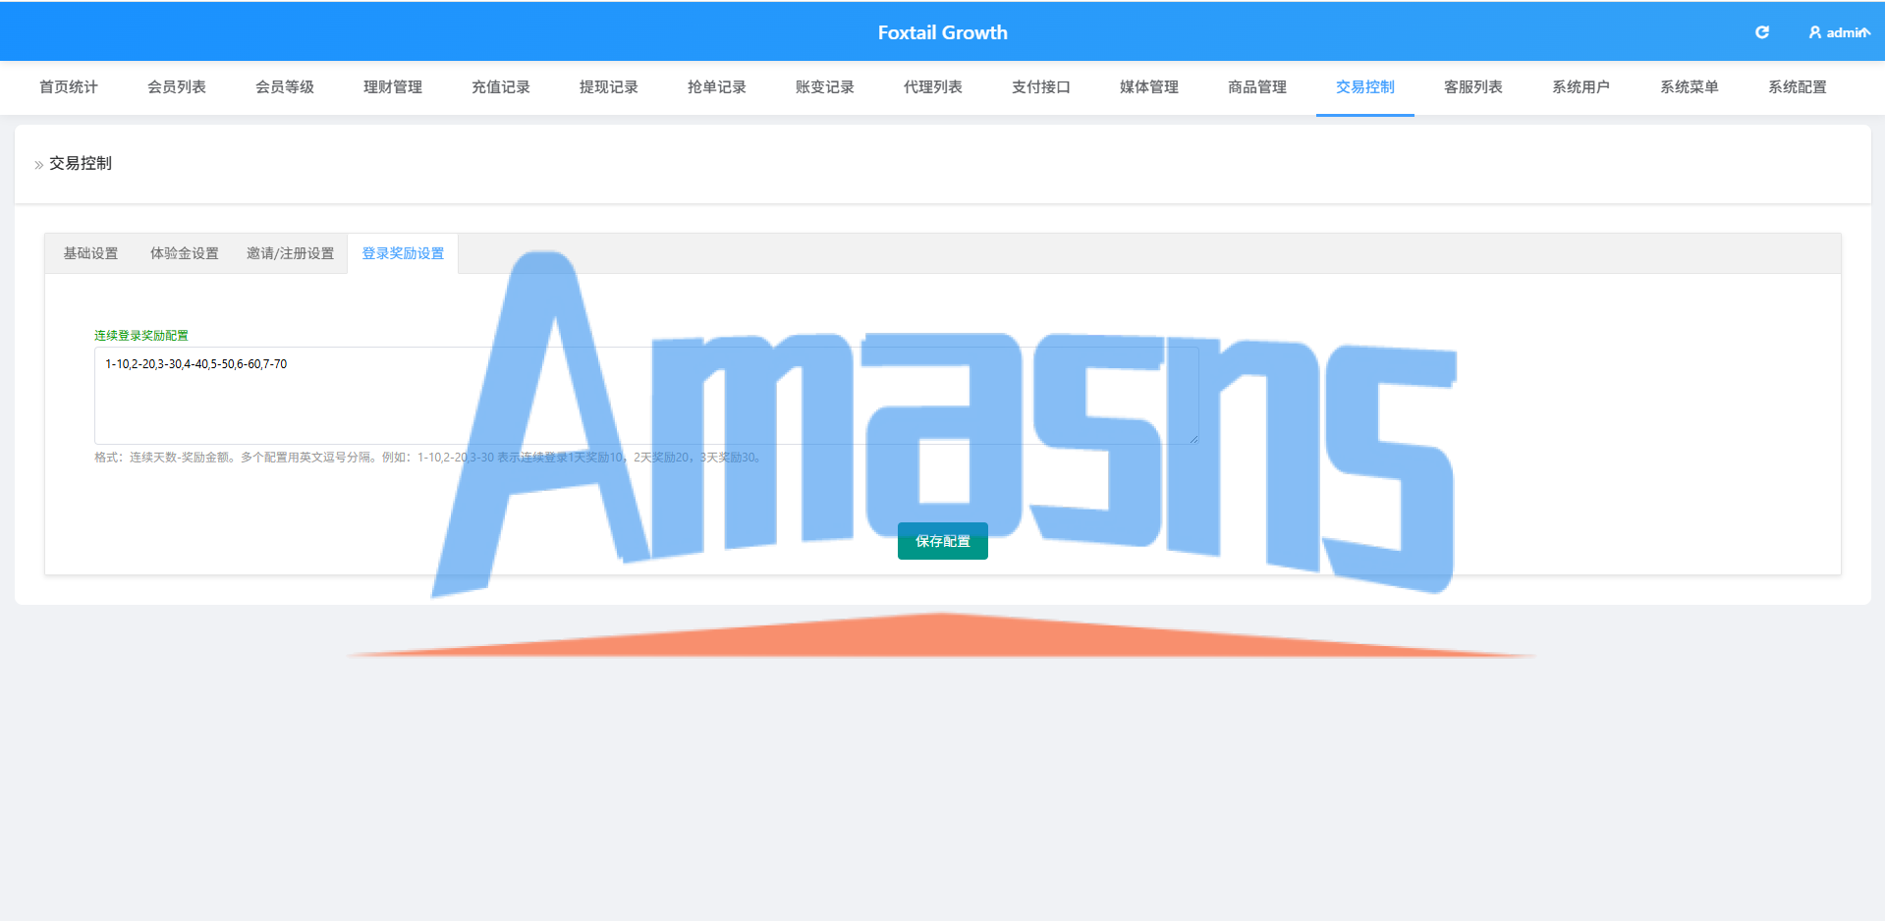
Task: Navigate to 理财管理
Action: coord(393,87)
